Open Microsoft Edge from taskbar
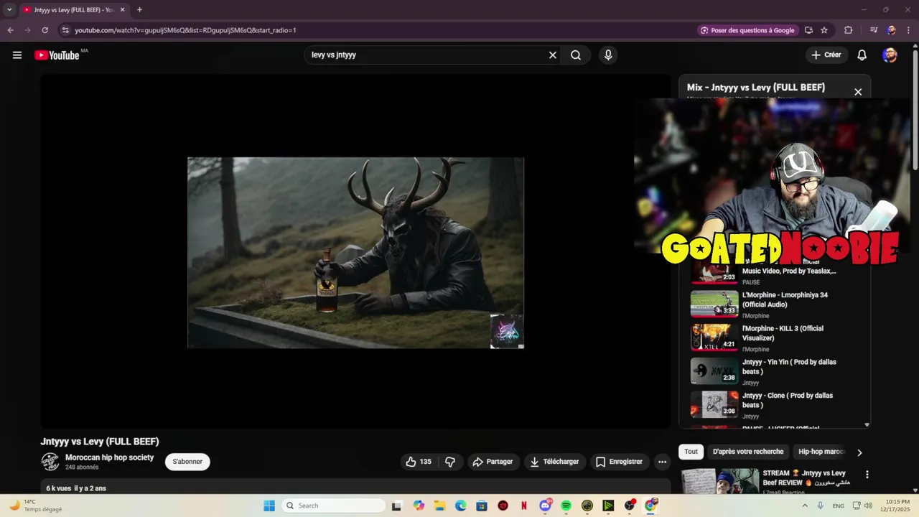This screenshot has height=517, width=919. (x=461, y=506)
